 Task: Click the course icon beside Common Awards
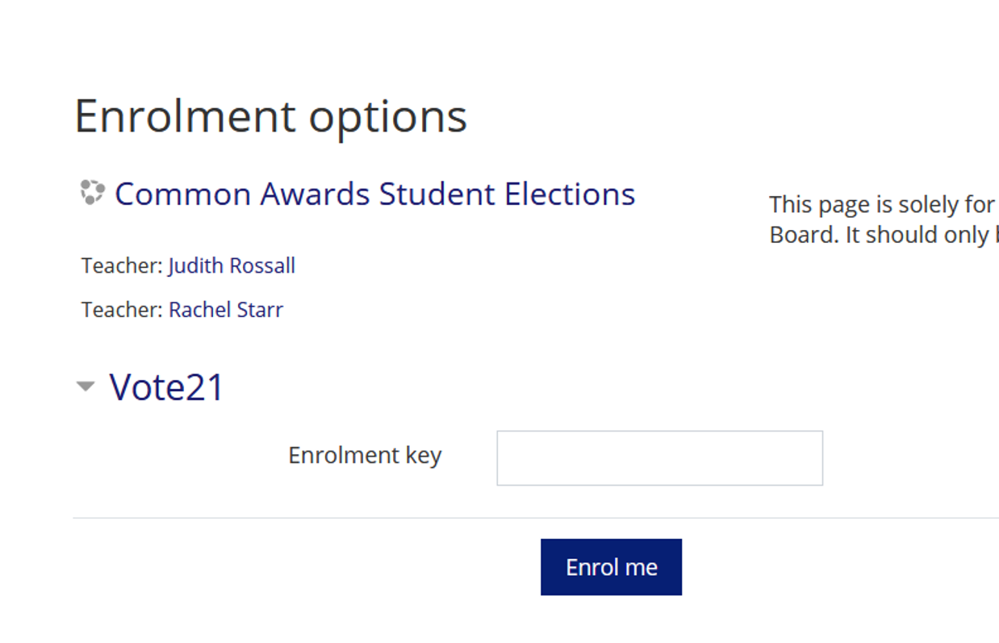click(x=92, y=193)
